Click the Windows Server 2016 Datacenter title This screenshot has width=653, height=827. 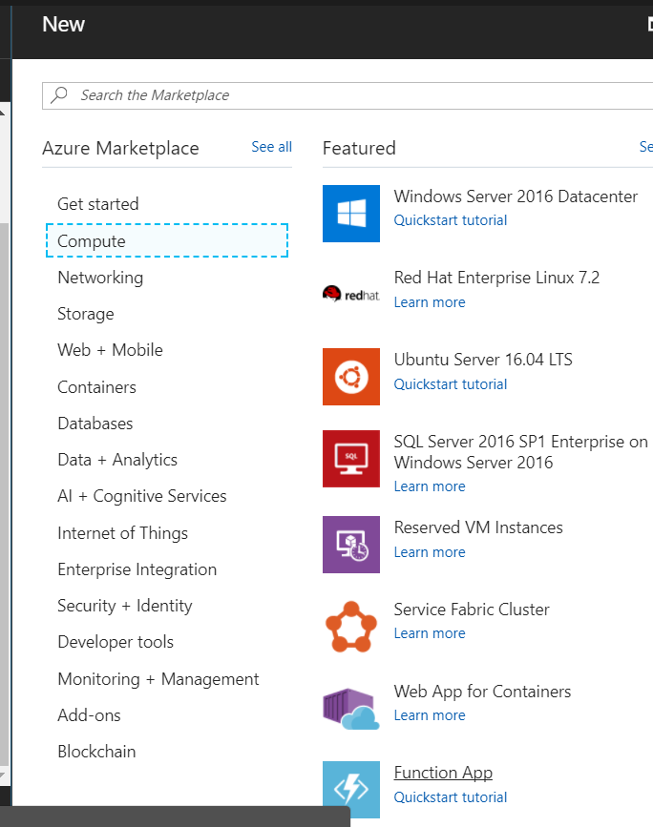point(516,196)
